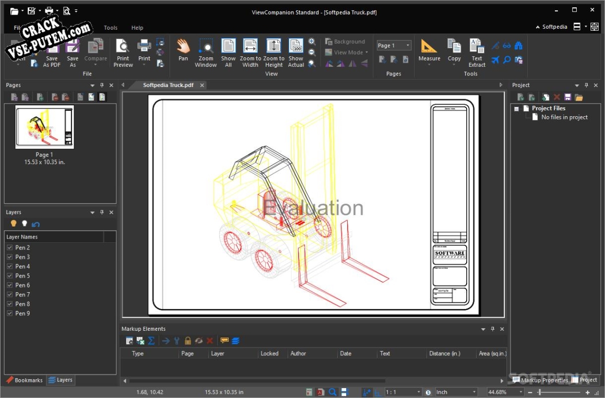Click the blue glasses icon in Tools
This screenshot has width=605, height=398.
(x=507, y=46)
